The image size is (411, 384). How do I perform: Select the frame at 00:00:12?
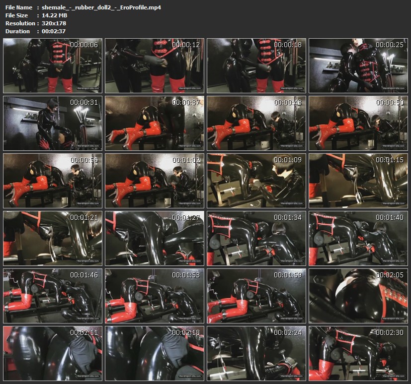coord(155,66)
